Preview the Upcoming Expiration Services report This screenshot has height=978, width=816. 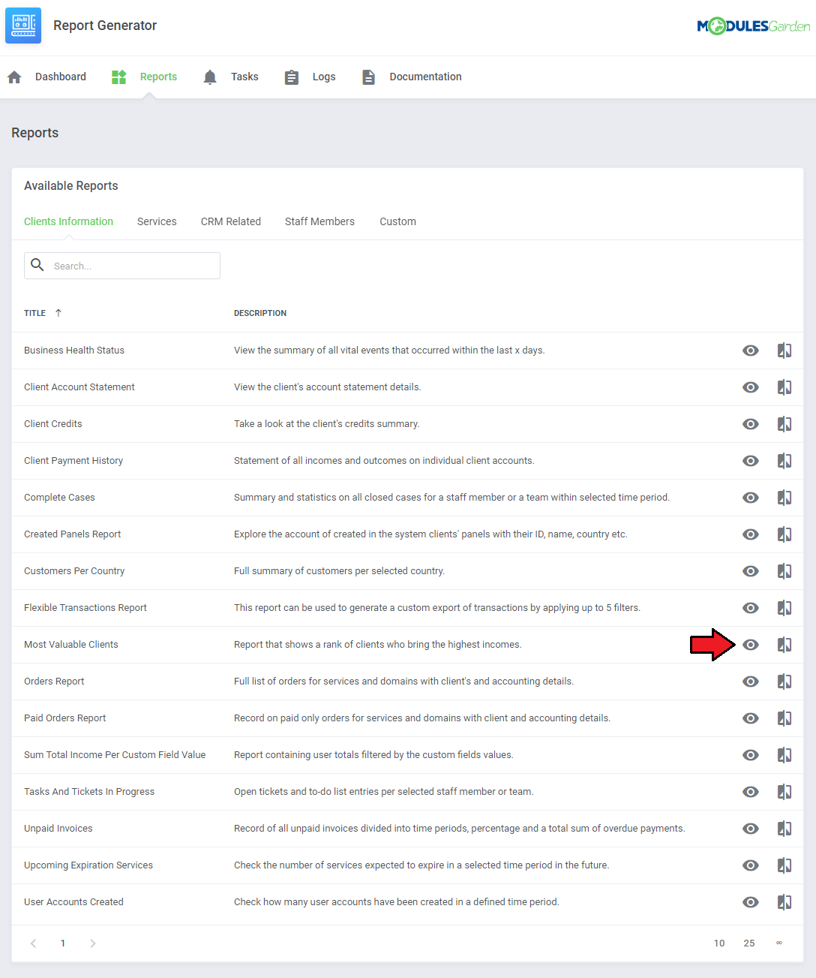point(751,865)
